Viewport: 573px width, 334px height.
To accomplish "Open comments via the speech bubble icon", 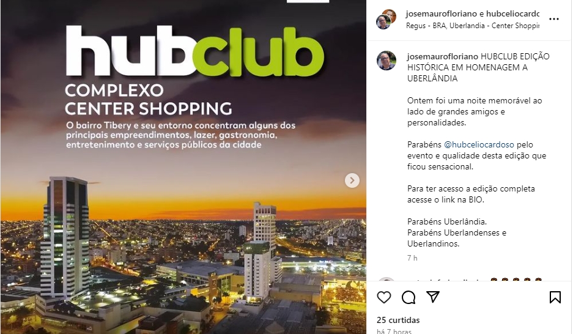I will pyautogui.click(x=408, y=297).
